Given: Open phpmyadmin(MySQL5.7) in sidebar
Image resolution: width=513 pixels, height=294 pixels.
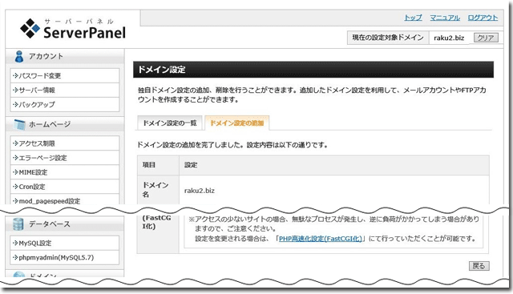Looking at the screenshot, I should tap(64, 257).
